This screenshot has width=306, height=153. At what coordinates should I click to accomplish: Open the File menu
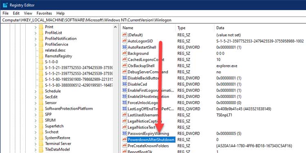coord(6,13)
